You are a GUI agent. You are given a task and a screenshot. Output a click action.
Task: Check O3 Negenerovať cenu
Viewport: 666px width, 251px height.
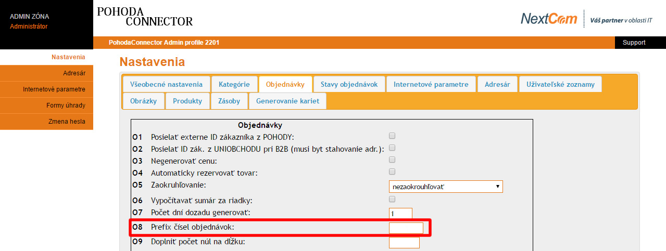pyautogui.click(x=393, y=160)
